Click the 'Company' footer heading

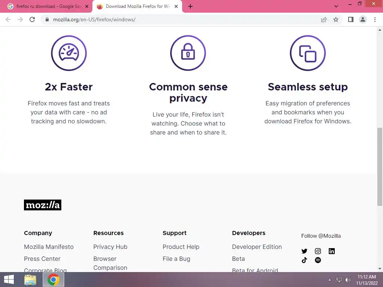(38, 233)
